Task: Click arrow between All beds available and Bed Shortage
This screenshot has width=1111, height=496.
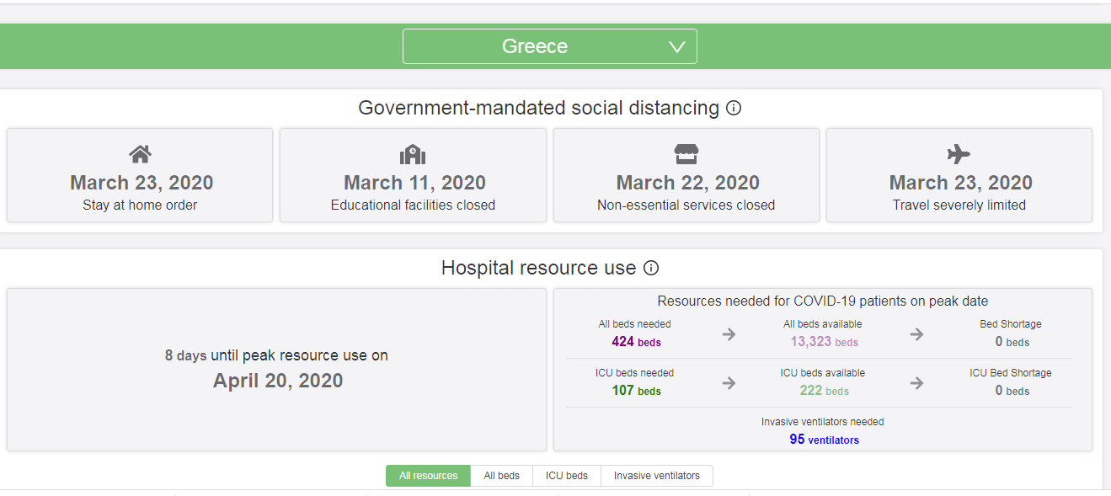Action: click(x=916, y=334)
